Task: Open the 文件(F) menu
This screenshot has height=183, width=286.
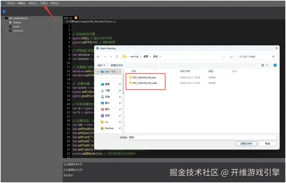Action: coord(11,3)
